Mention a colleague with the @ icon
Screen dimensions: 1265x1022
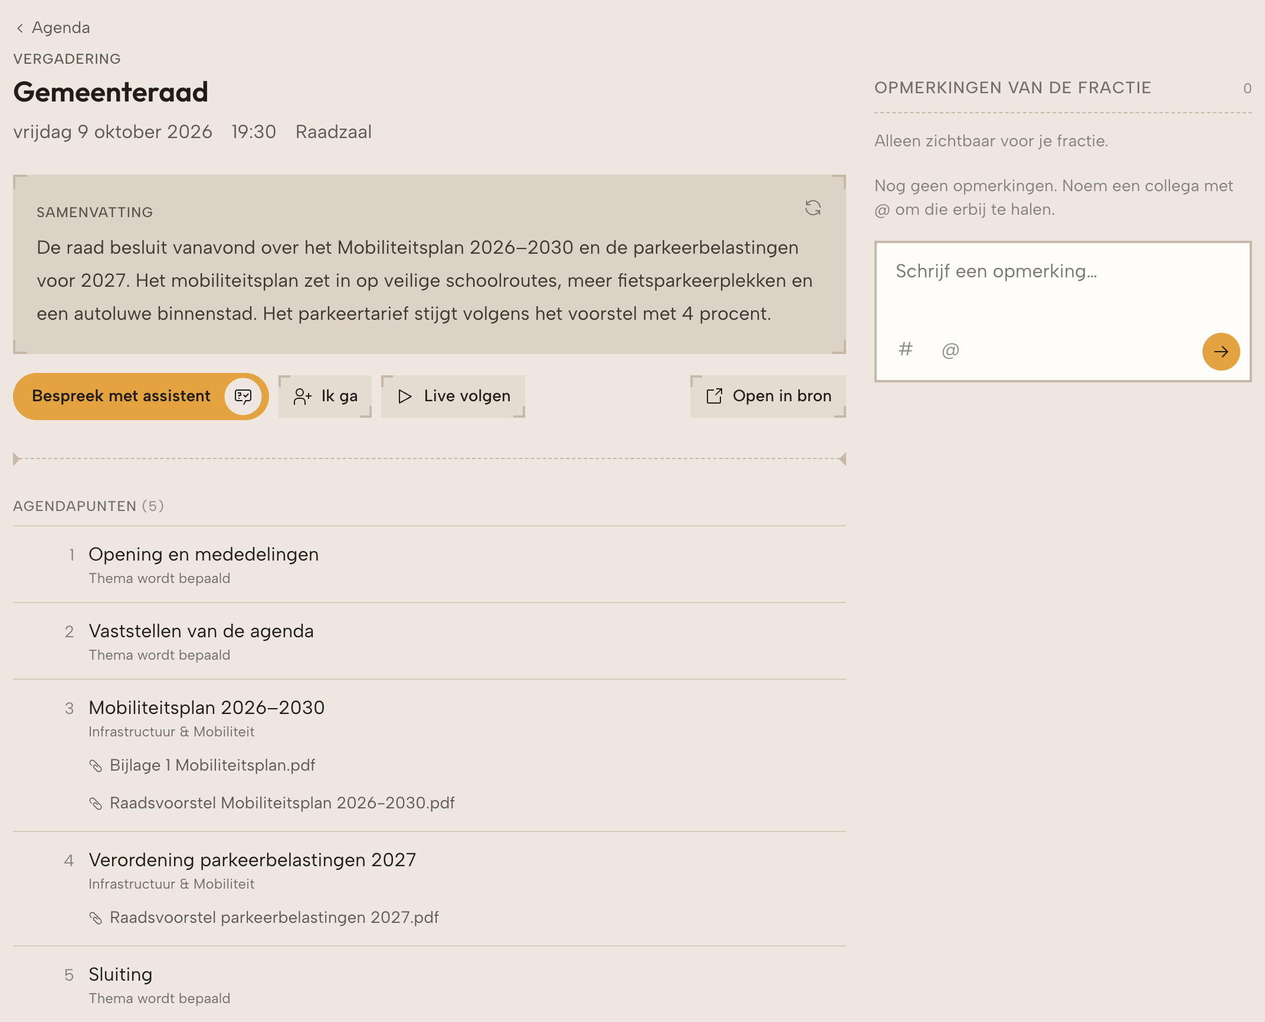[950, 351]
